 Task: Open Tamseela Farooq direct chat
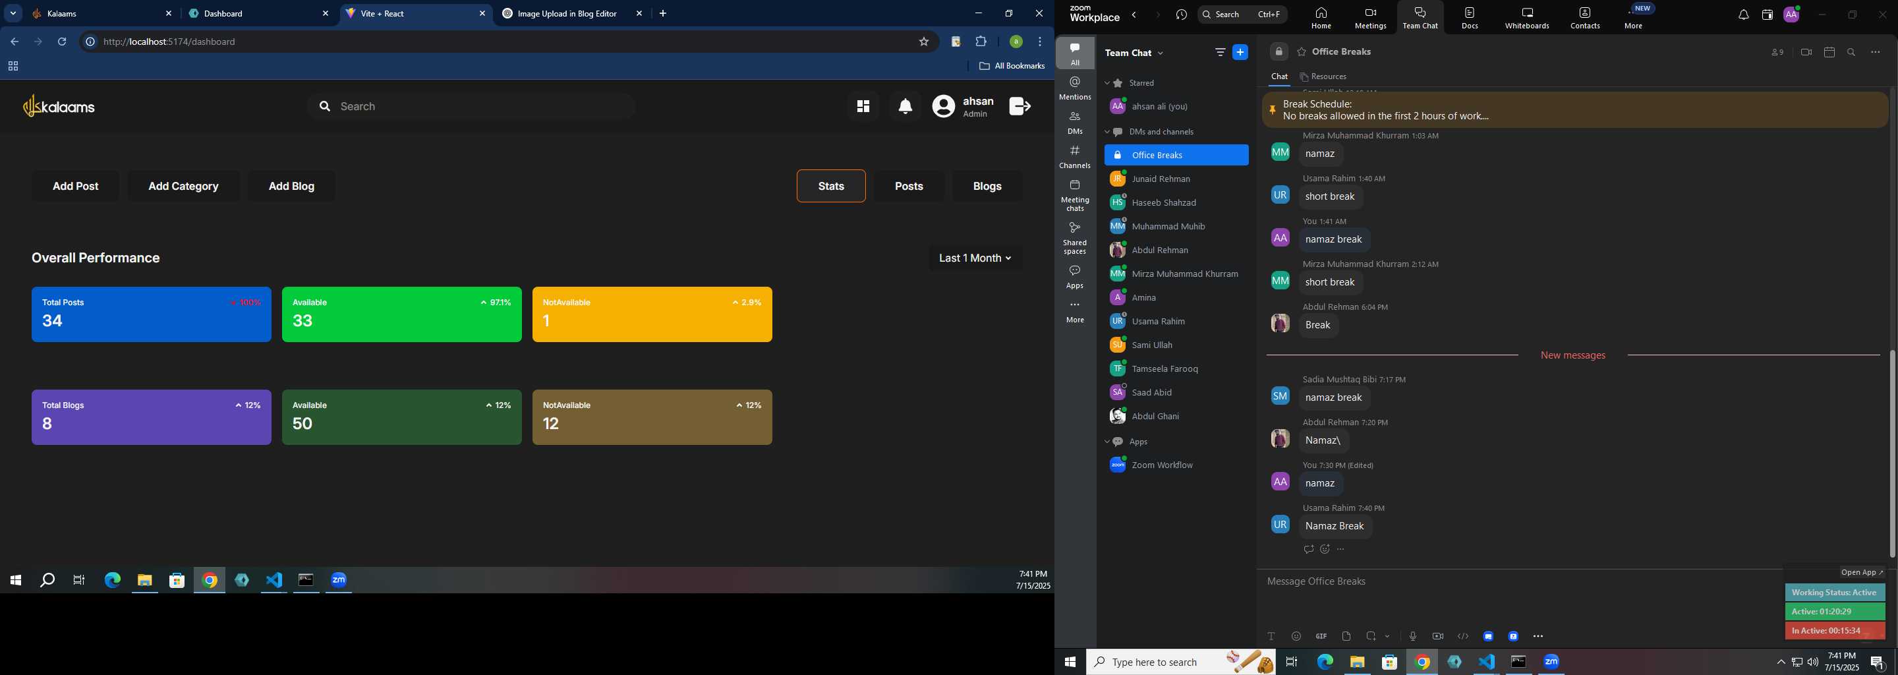coord(1176,369)
